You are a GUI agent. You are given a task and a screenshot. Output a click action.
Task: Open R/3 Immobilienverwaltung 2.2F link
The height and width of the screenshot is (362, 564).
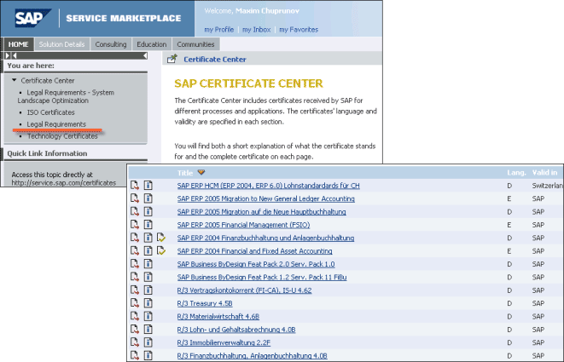point(224,342)
